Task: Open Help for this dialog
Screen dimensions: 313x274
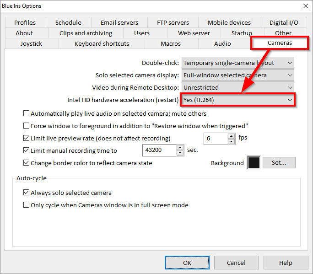Action: pyautogui.click(x=286, y=263)
